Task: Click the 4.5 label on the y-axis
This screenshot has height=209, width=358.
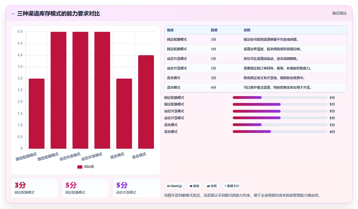Action: [20, 43]
